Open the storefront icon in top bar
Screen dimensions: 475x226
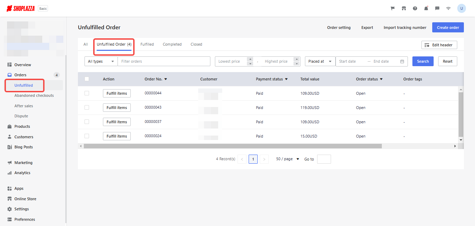click(x=404, y=8)
